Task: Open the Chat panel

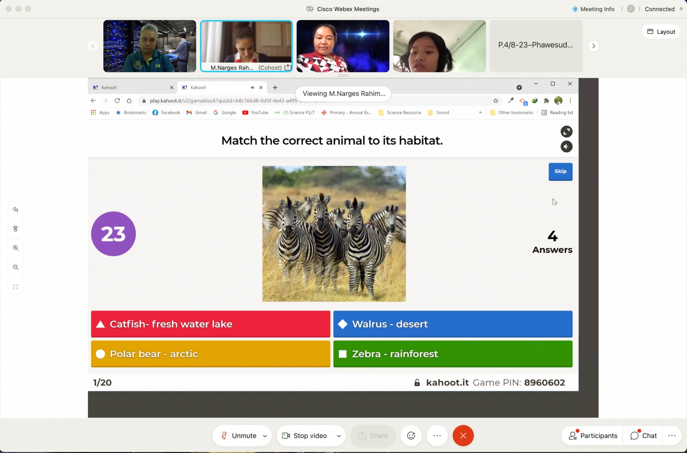Action: point(643,436)
